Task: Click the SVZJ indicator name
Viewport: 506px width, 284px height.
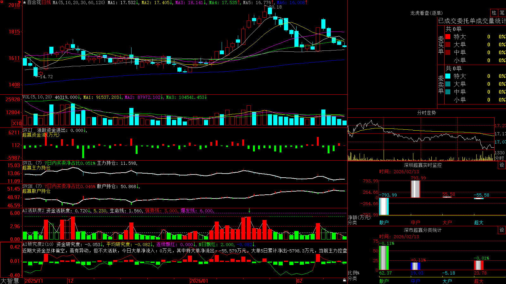Action: [28, 130]
